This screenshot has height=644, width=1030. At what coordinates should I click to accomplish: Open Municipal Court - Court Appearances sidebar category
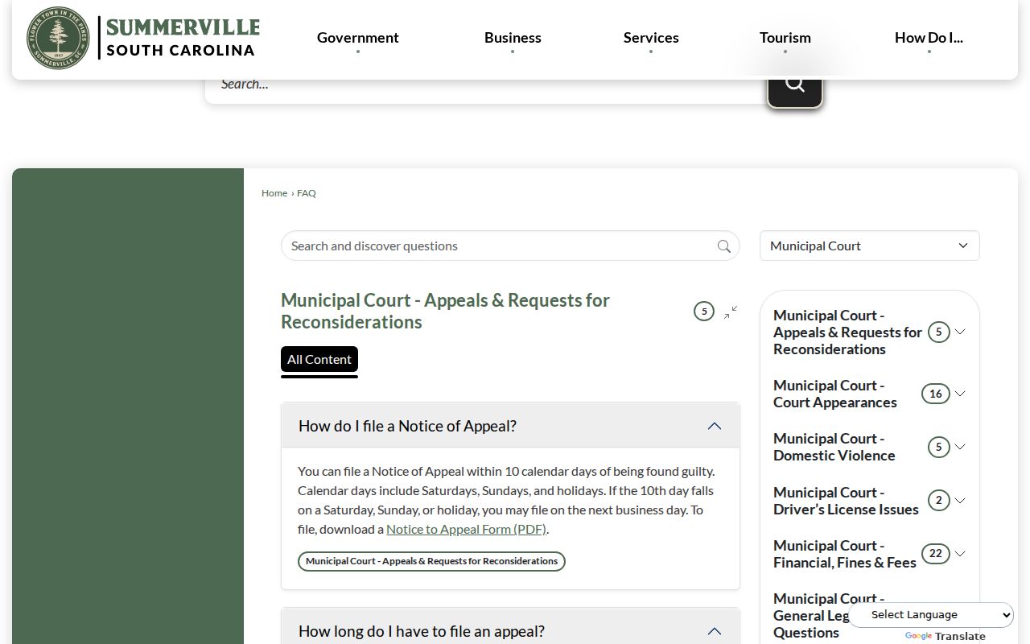click(835, 394)
